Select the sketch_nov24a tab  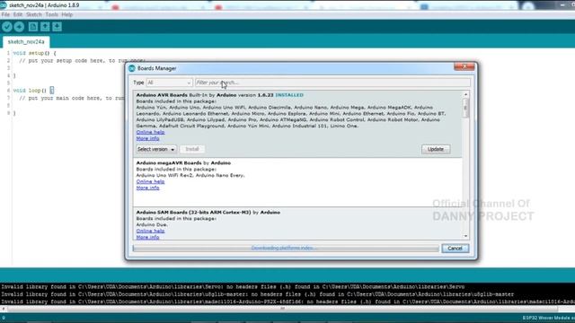(26, 42)
